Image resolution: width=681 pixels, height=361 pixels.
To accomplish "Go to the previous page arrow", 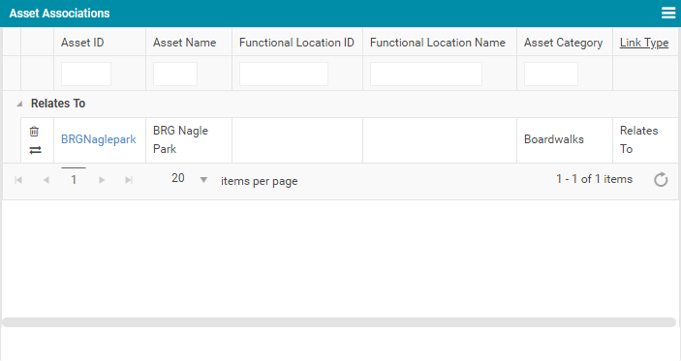I will tap(46, 180).
